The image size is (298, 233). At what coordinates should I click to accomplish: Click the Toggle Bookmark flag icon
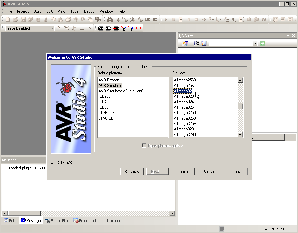[x=117, y=19]
